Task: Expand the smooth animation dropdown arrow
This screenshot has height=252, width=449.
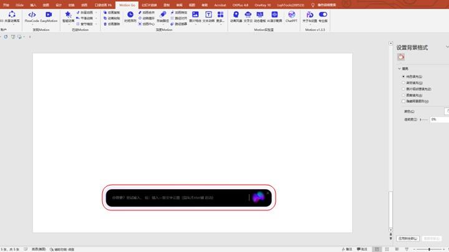Action: point(96,18)
